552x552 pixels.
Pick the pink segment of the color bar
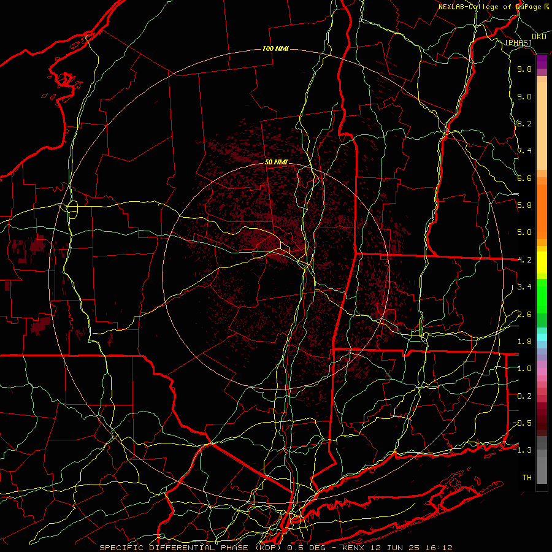pos(542,371)
